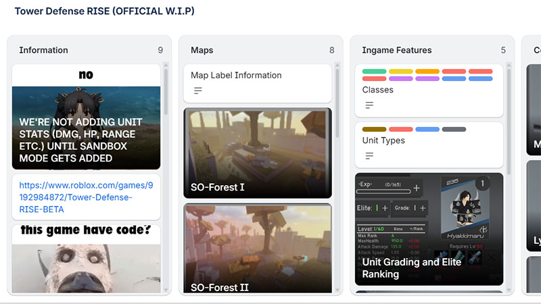Click the yellow label on Classes card
The image size is (541, 304).
pyautogui.click(x=400, y=72)
